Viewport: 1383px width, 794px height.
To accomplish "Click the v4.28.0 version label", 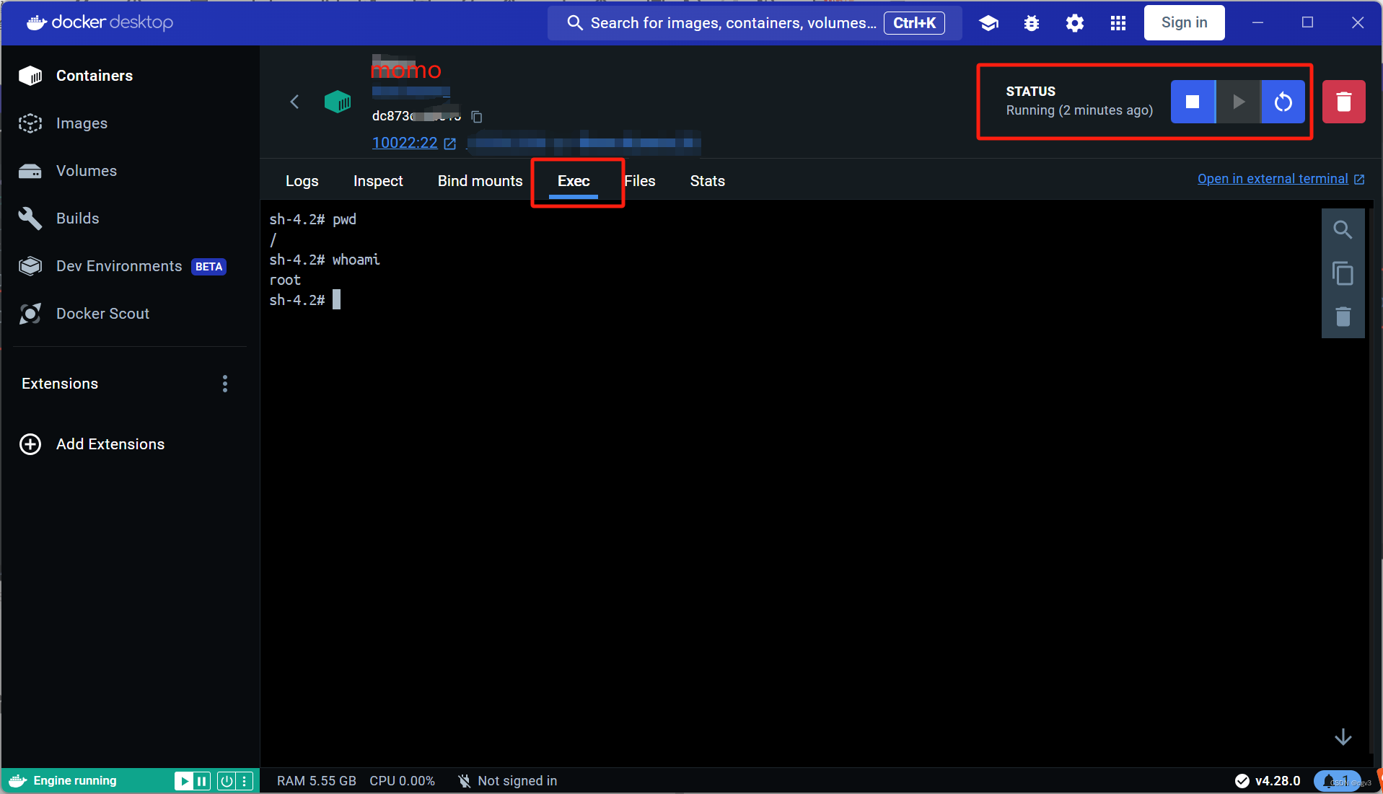I will pos(1277,781).
